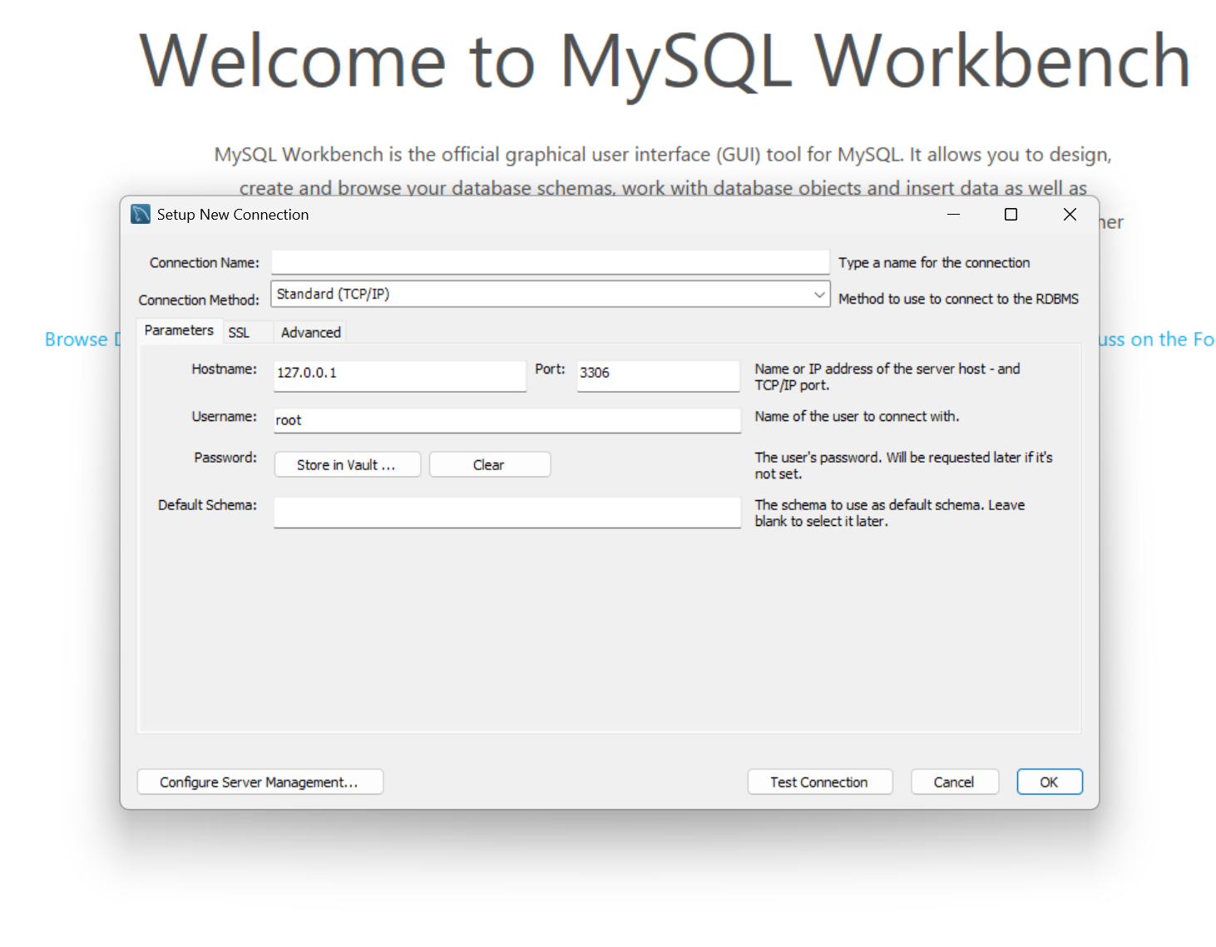The image size is (1216, 947).
Task: Open Configure Server Management
Action: pyautogui.click(x=259, y=781)
